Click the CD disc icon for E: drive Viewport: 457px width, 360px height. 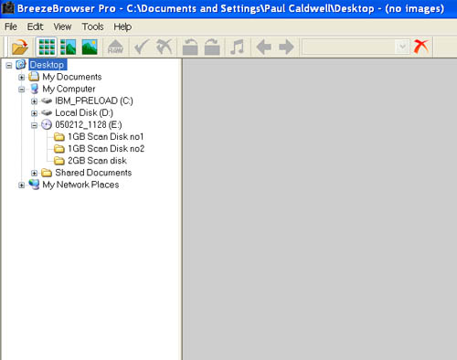pyautogui.click(x=47, y=124)
